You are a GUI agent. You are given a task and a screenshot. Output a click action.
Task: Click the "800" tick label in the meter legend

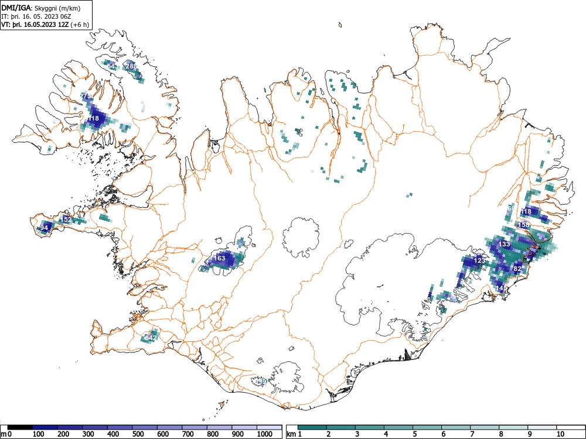pos(213,434)
